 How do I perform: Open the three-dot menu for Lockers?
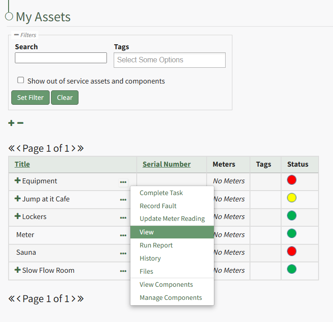tap(123, 218)
